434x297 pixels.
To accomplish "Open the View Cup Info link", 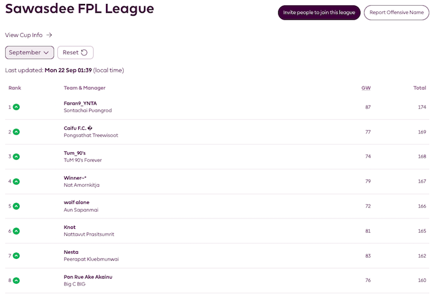I will [x=24, y=35].
